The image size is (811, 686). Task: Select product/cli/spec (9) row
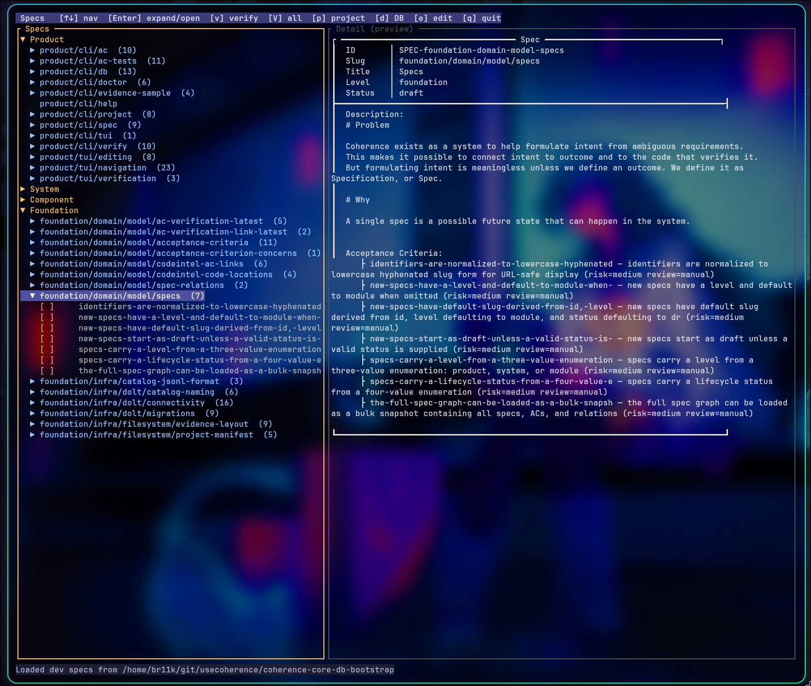click(85, 125)
